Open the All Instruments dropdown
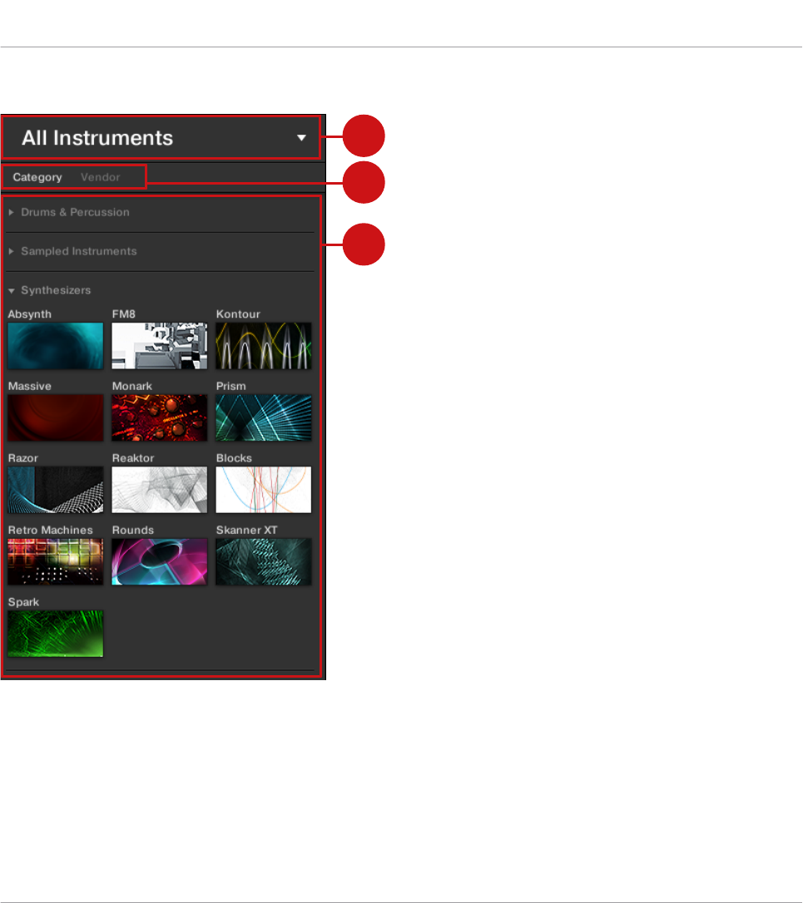 click(161, 138)
